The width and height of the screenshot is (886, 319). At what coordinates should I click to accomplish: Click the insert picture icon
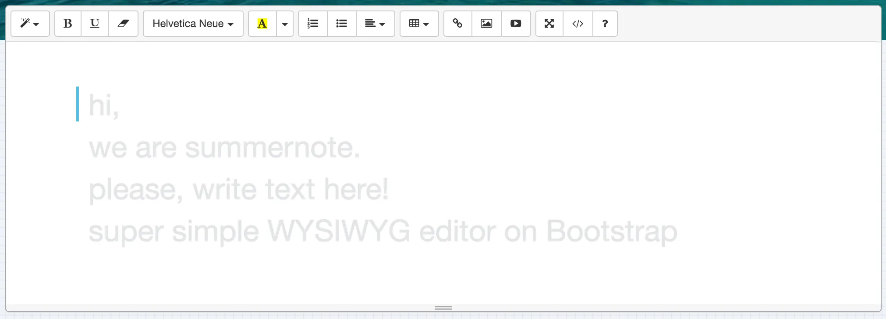click(487, 24)
